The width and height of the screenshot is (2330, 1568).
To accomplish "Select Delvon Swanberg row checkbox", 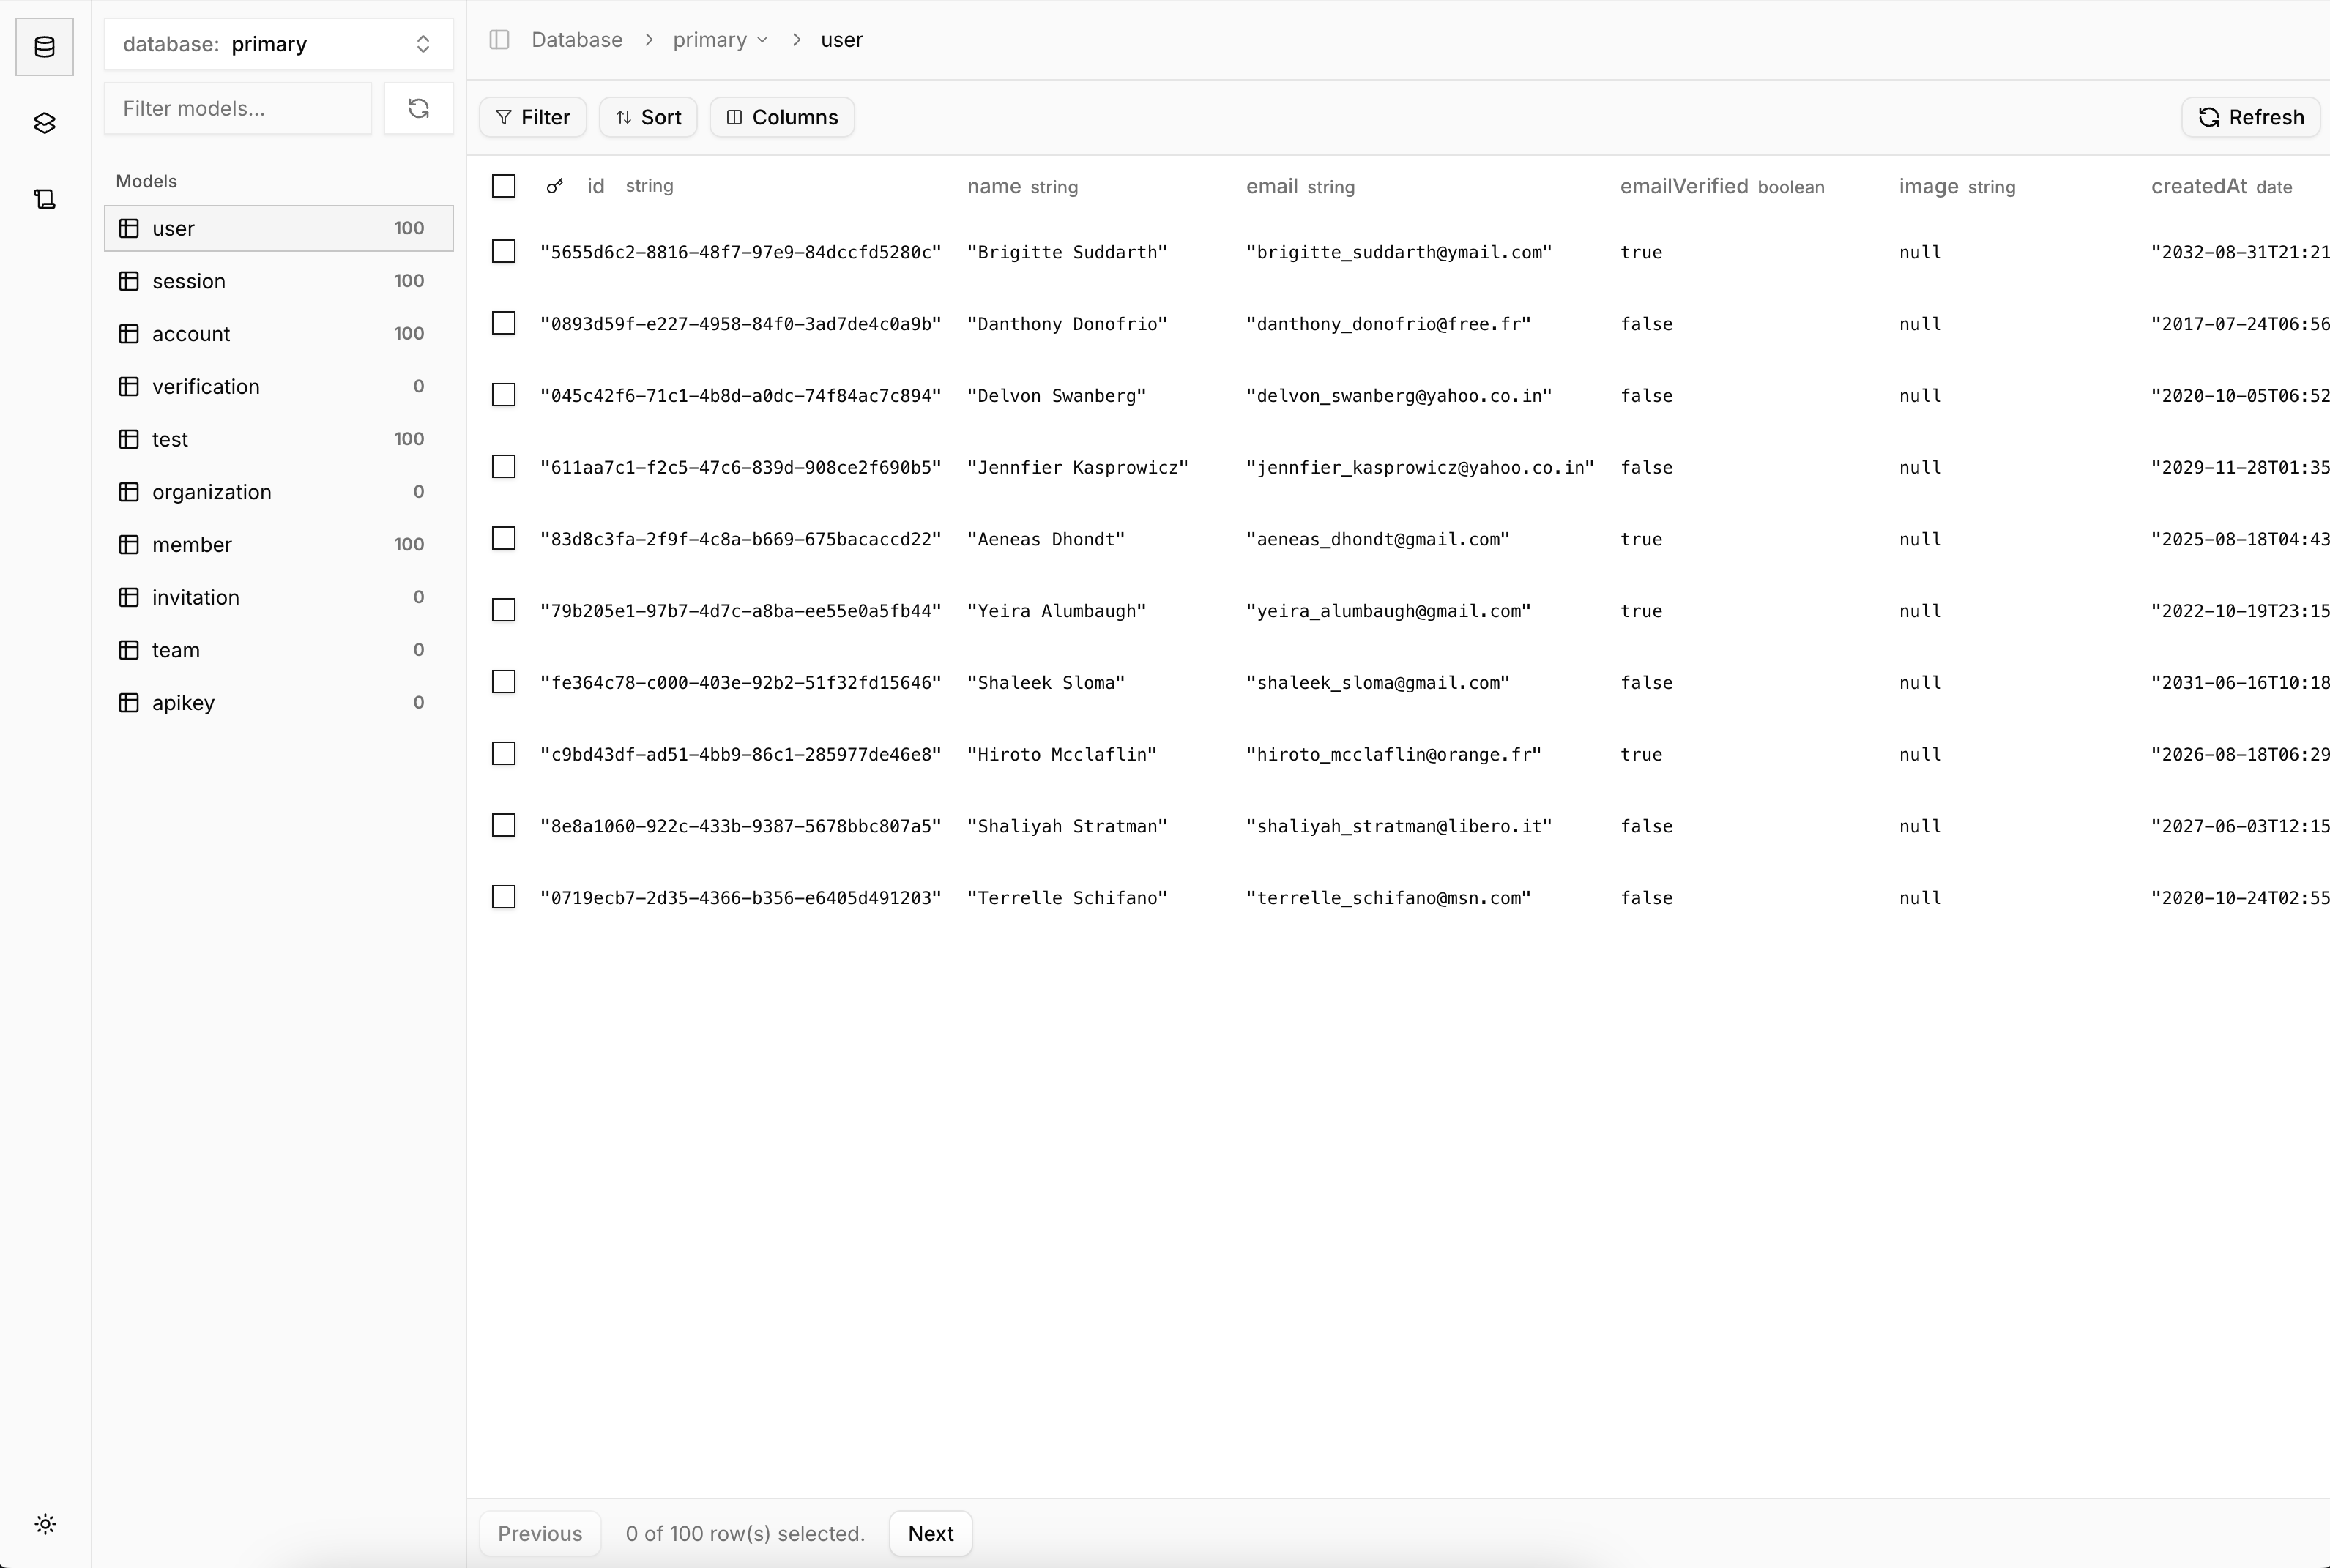I will 504,395.
